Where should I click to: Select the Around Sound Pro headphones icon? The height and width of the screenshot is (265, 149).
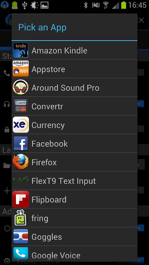(x=21, y=87)
